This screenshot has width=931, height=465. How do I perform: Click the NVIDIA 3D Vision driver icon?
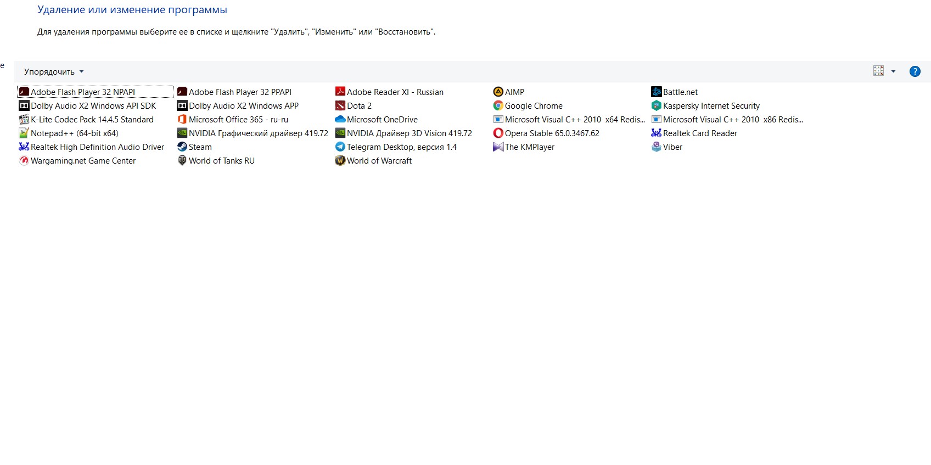pyautogui.click(x=340, y=133)
